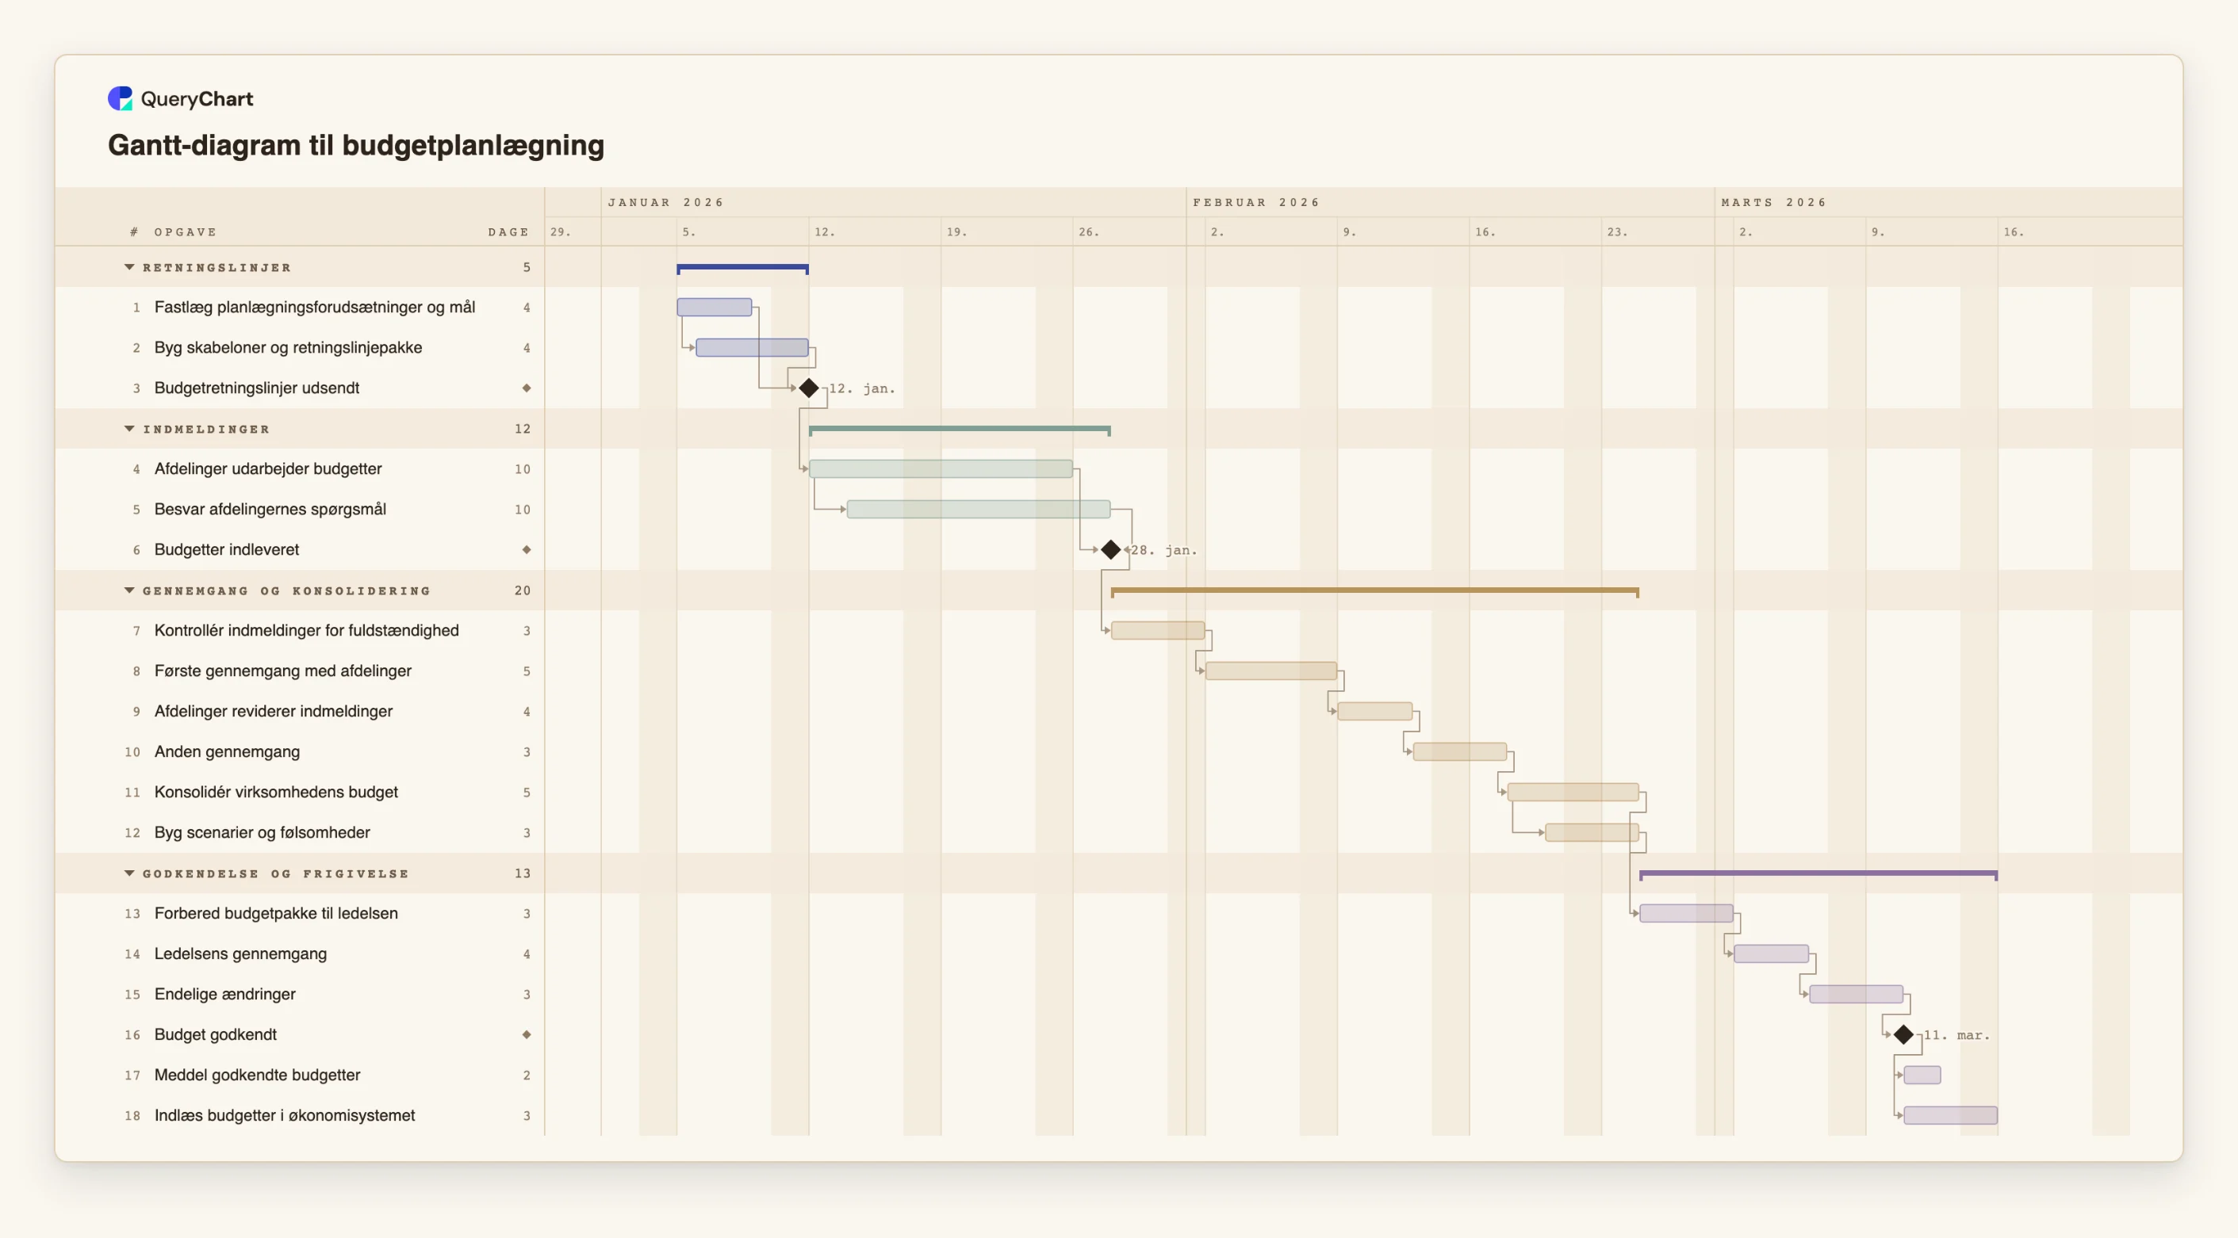
Task: Click the FEBRUAR 2026 month header
Action: click(1256, 202)
